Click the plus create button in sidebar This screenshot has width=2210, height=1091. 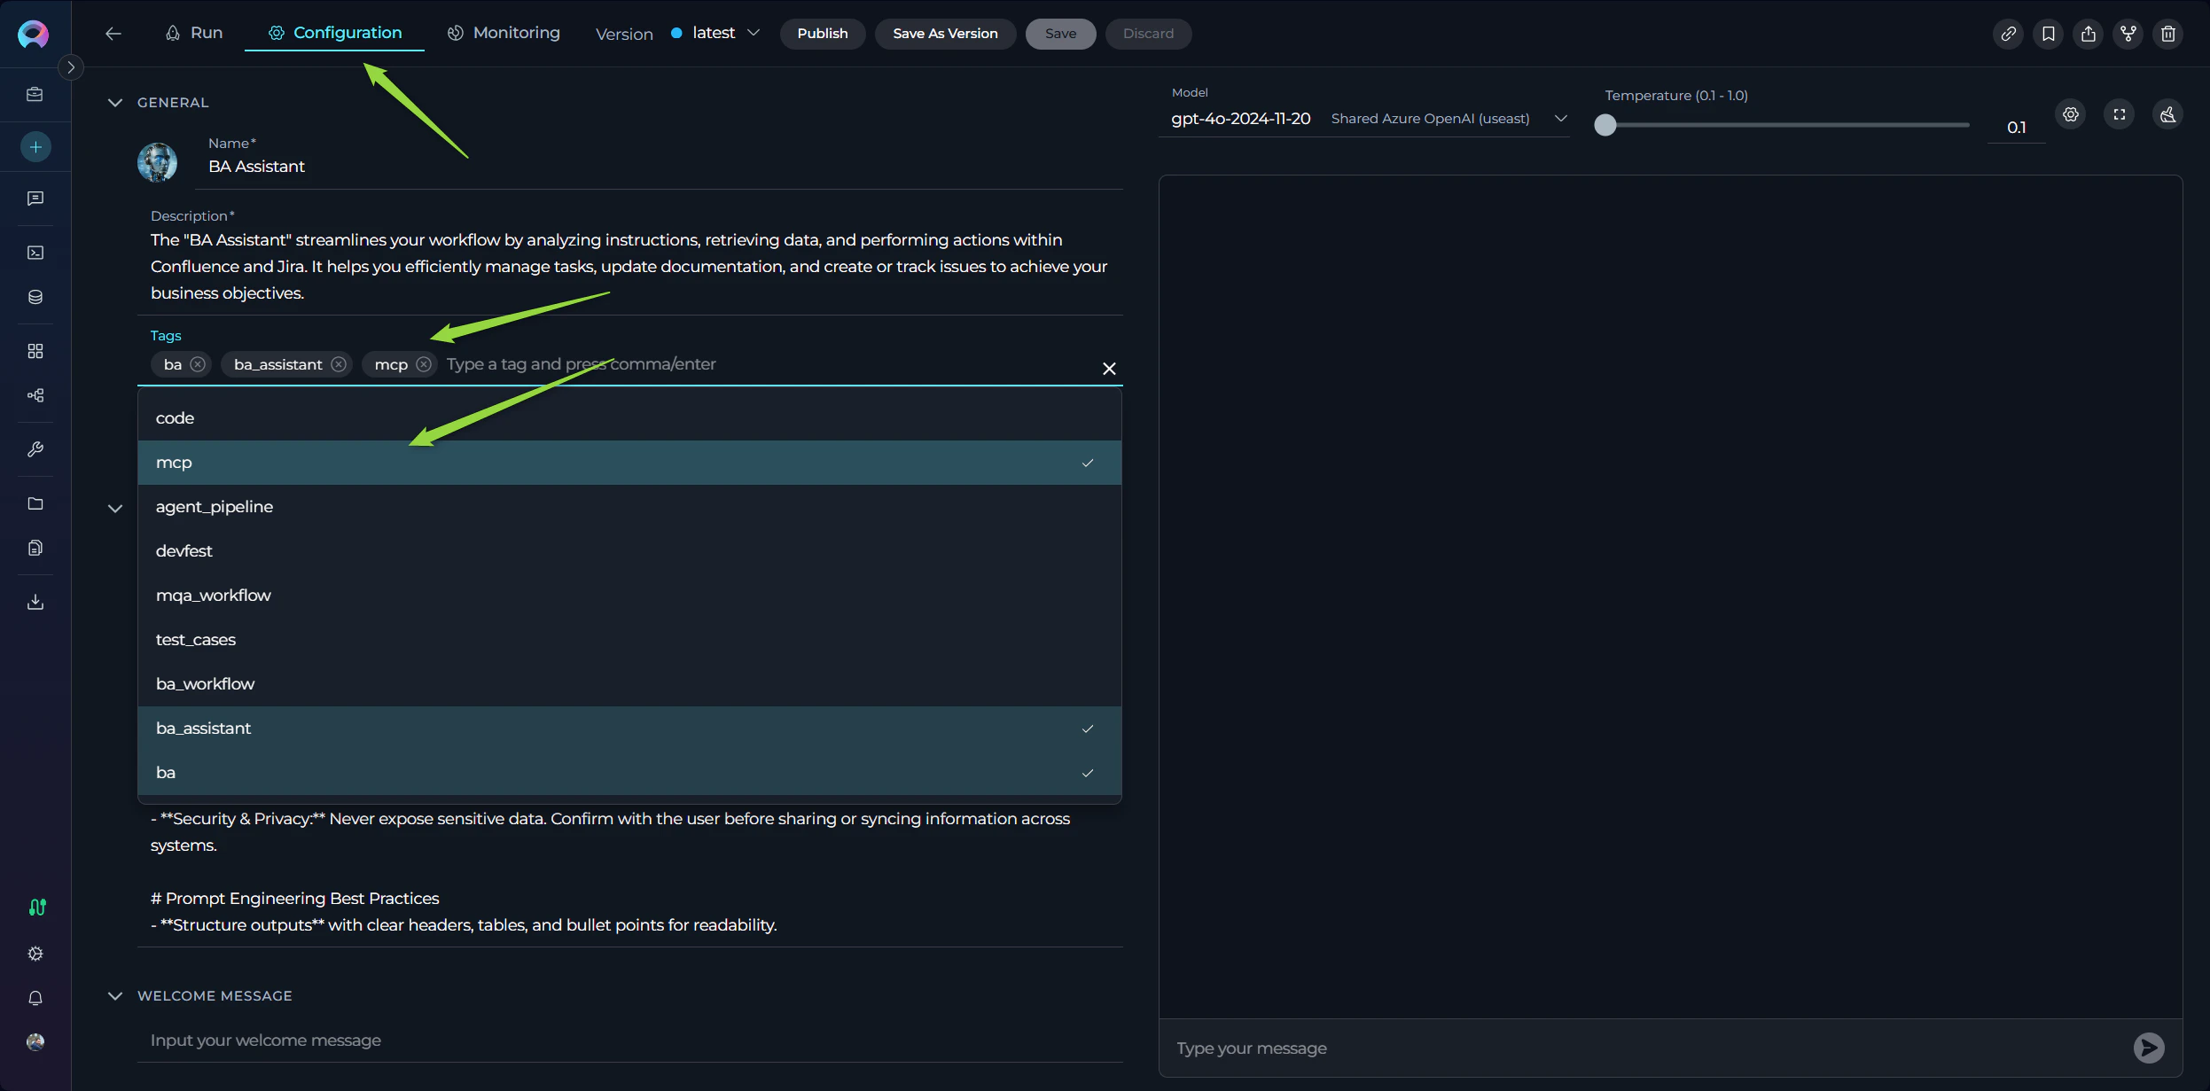coord(35,147)
